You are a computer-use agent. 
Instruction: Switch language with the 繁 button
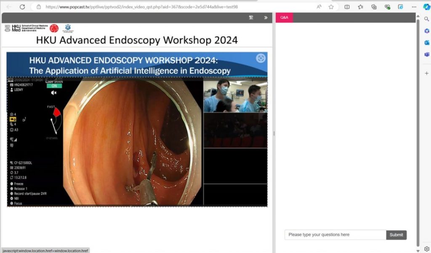tap(251, 18)
